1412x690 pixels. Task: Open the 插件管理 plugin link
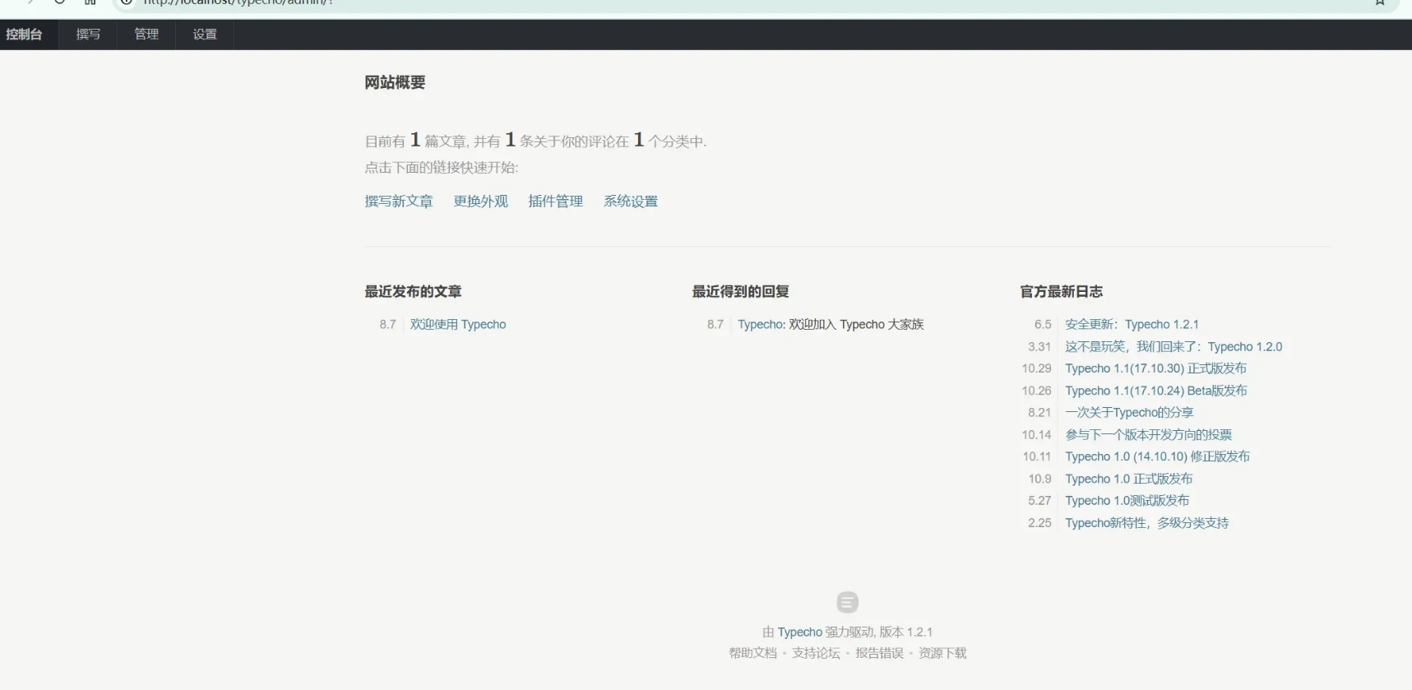coord(555,201)
